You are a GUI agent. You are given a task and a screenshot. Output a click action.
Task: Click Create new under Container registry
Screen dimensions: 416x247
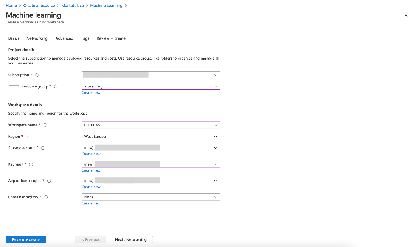pos(91,203)
